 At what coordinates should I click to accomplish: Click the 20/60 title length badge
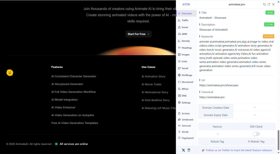(x=270, y=12)
